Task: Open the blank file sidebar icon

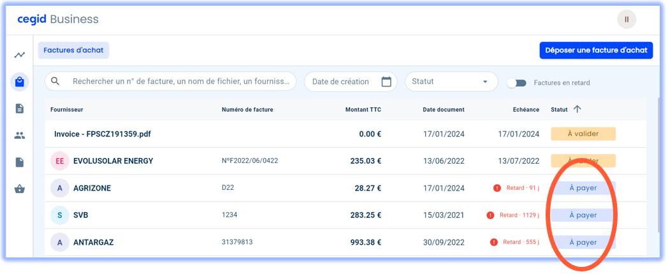Action: (20, 162)
